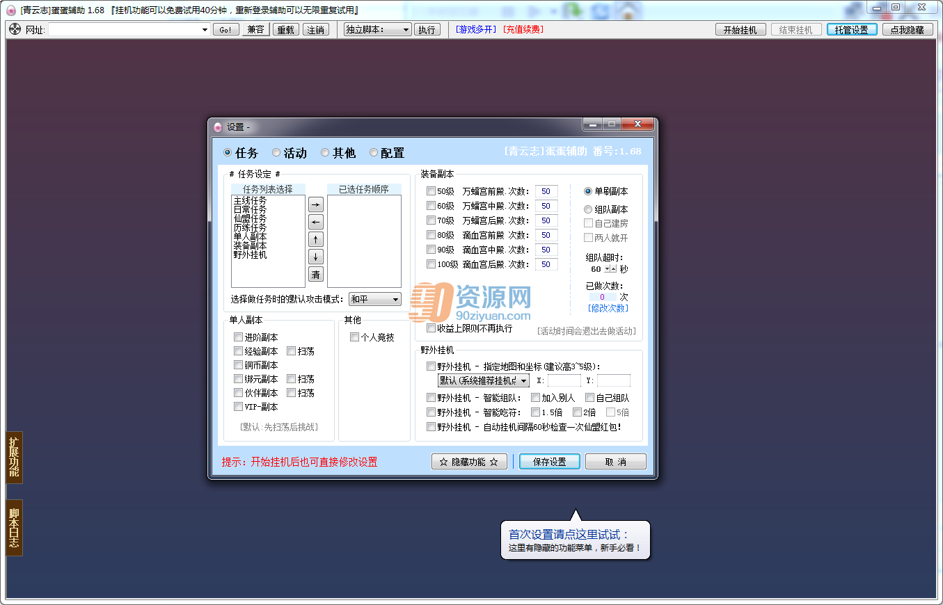Click the 兼容 toolbar button
The image size is (943, 605).
tap(255, 30)
